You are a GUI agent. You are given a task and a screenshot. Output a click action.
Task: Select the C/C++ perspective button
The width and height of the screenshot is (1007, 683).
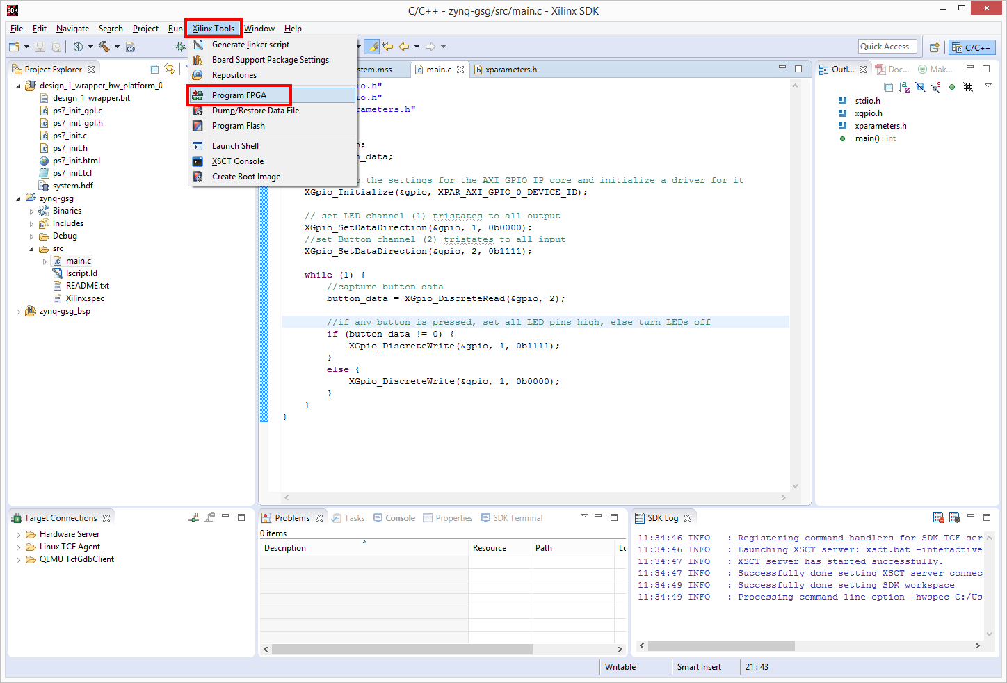point(972,47)
